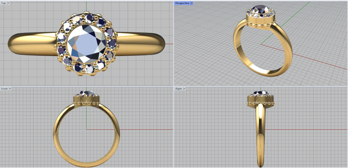The image size is (348, 168).
Task: Click the beaded halo head in Right view
Action: pos(261,101)
